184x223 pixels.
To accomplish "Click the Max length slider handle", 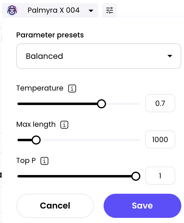I will [36, 140].
